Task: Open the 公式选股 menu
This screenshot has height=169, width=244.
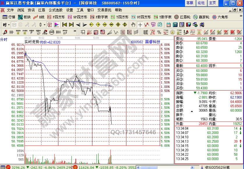Action: coord(55,10)
